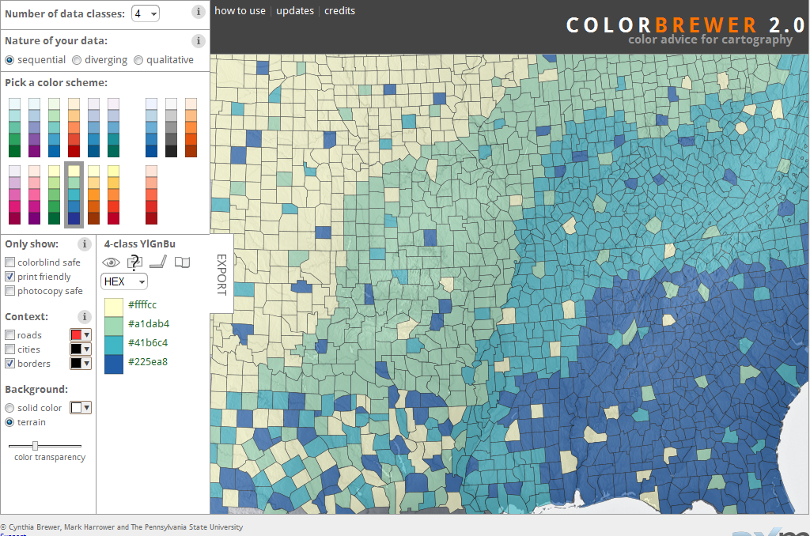Open the updates page

click(295, 10)
